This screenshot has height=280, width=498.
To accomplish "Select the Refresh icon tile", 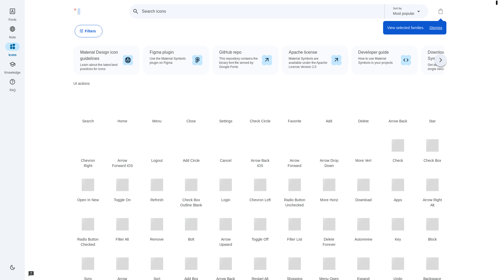I will pyautogui.click(x=157, y=185).
